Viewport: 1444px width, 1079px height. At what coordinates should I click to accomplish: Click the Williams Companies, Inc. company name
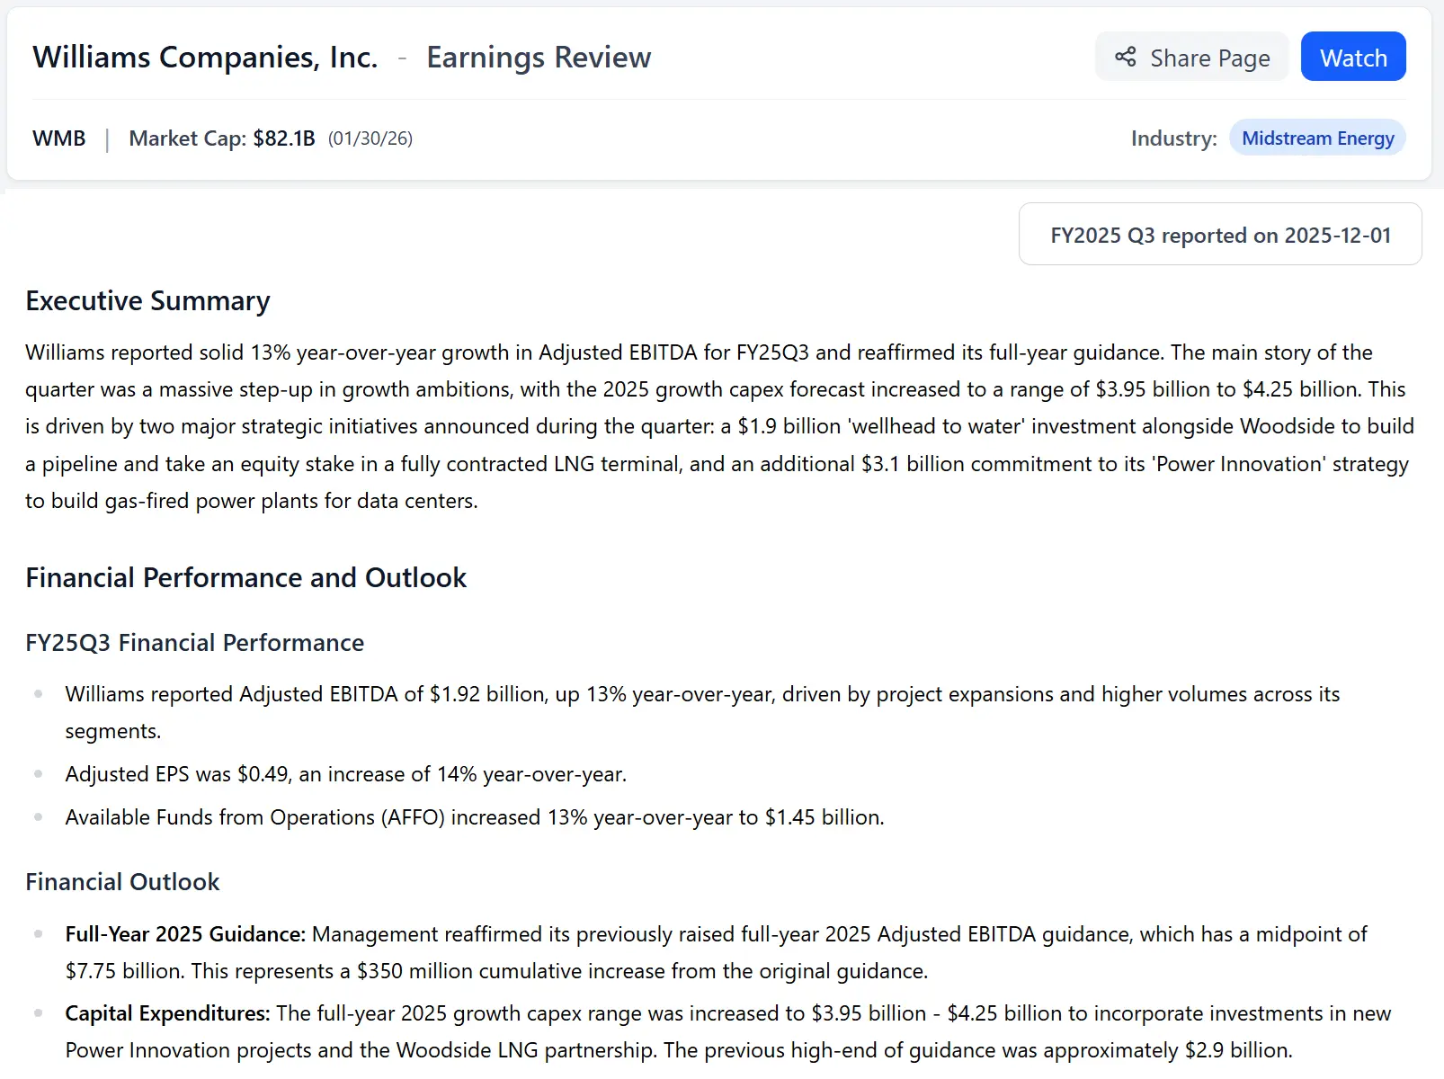click(205, 56)
